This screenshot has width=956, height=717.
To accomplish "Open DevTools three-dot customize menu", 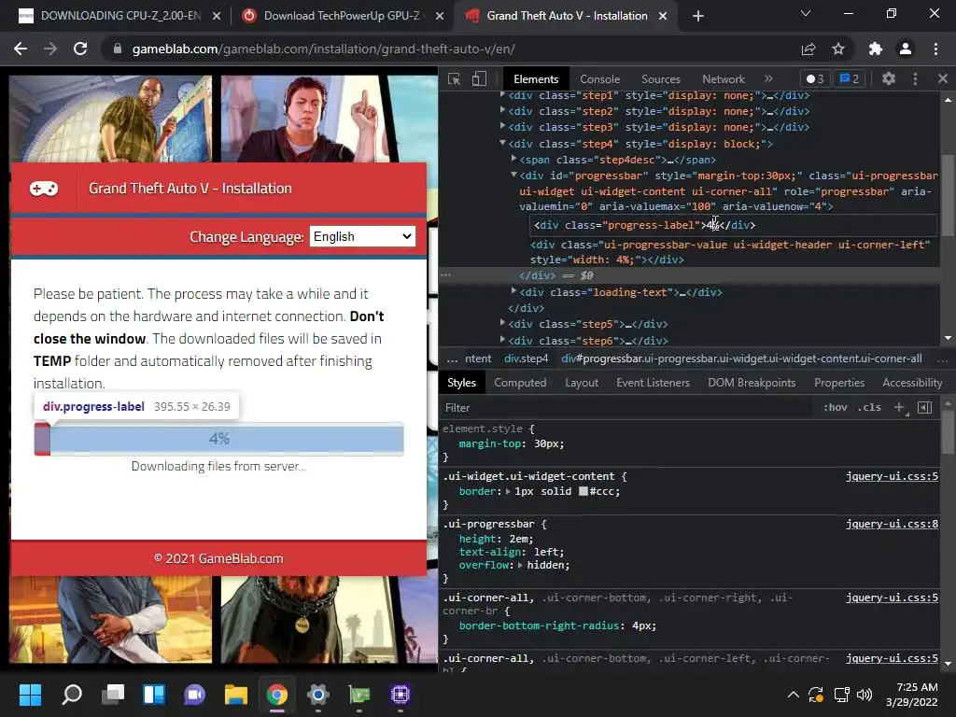I will pyautogui.click(x=915, y=78).
